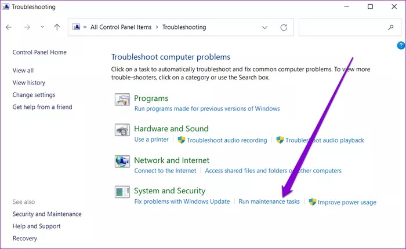Click the search magnifier icon
Viewport: 406px width, 249px height.
click(390, 27)
